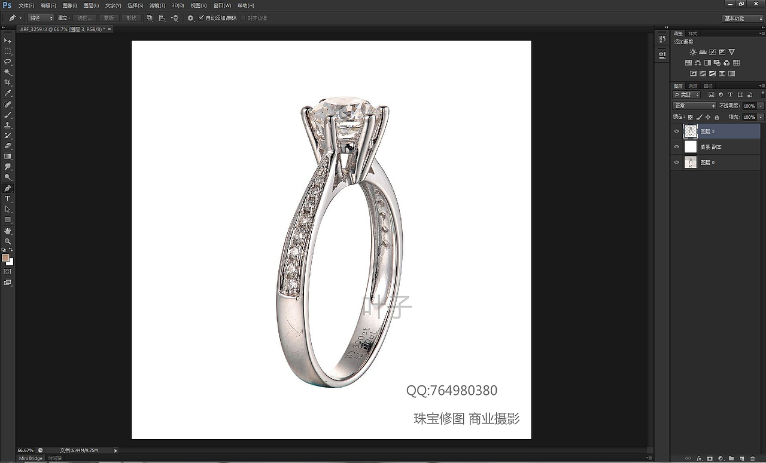Select the Healing Brush tool
Viewport: 766px width, 463px height.
coord(8,104)
